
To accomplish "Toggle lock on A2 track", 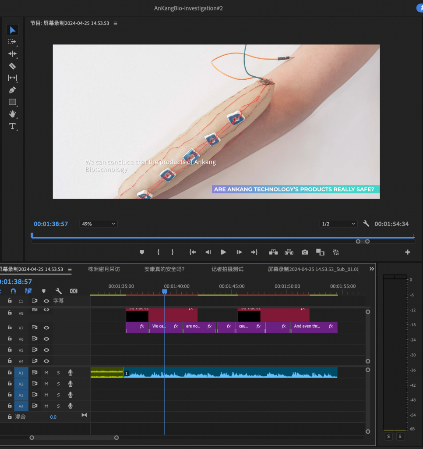I will (x=10, y=383).
